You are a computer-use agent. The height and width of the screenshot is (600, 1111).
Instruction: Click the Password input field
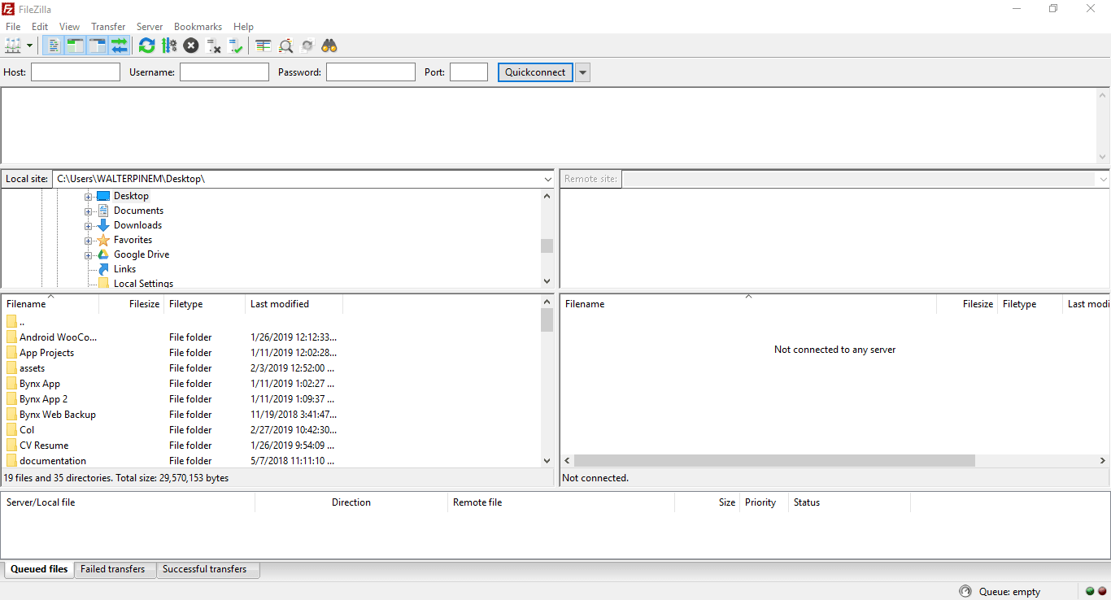(x=371, y=72)
